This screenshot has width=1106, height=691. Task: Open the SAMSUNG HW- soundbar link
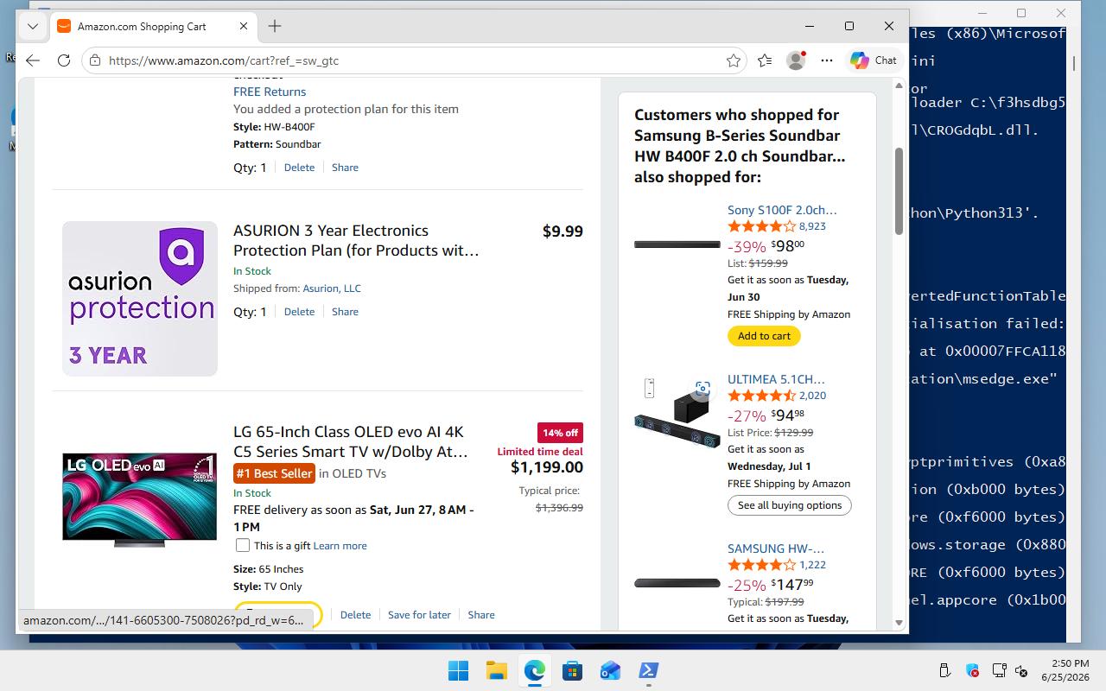tap(776, 548)
